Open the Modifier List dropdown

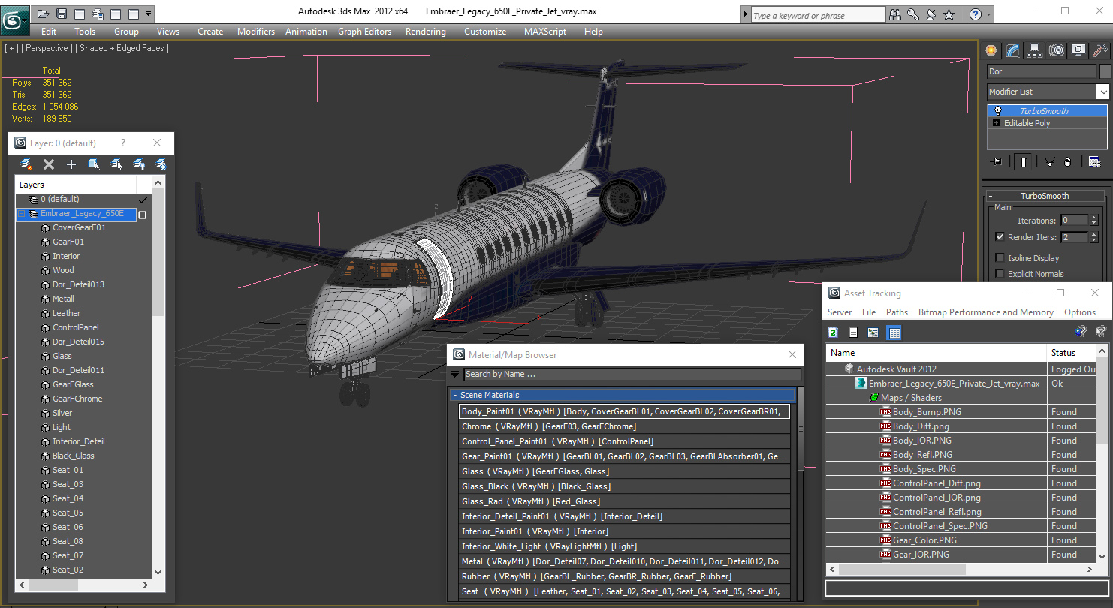point(1102,92)
